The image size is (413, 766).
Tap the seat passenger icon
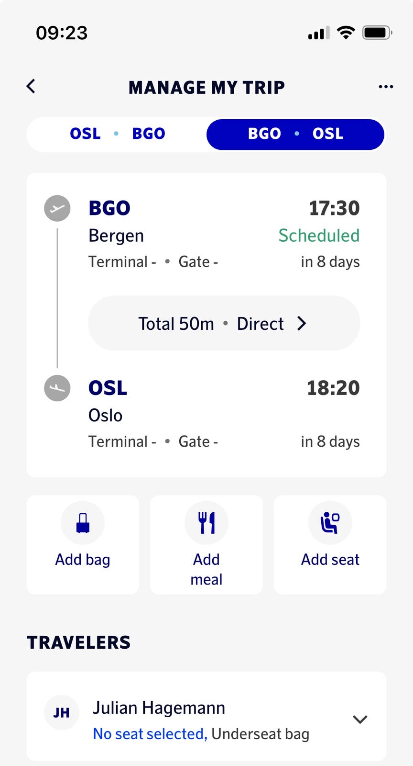(330, 523)
